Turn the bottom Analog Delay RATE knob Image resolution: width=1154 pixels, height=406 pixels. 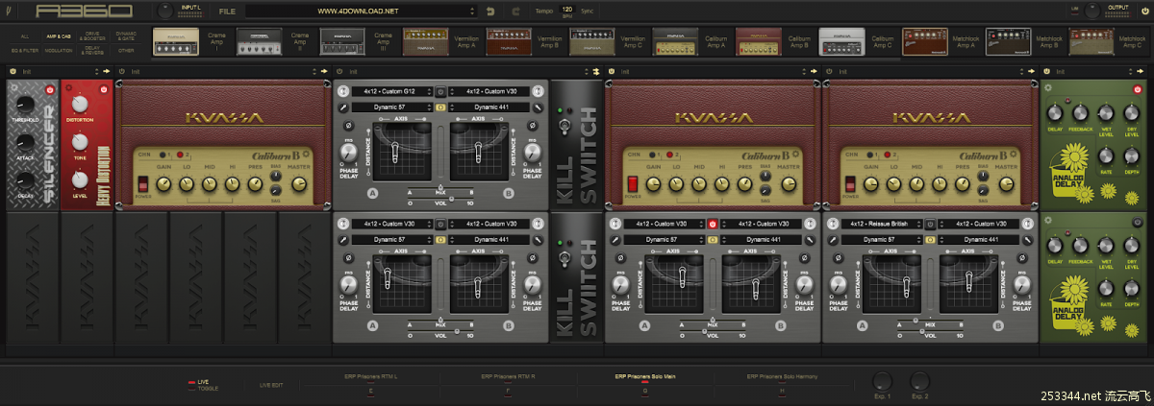1108,286
